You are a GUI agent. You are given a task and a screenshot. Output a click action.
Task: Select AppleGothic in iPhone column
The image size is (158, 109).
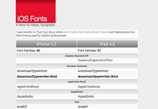click(25, 97)
